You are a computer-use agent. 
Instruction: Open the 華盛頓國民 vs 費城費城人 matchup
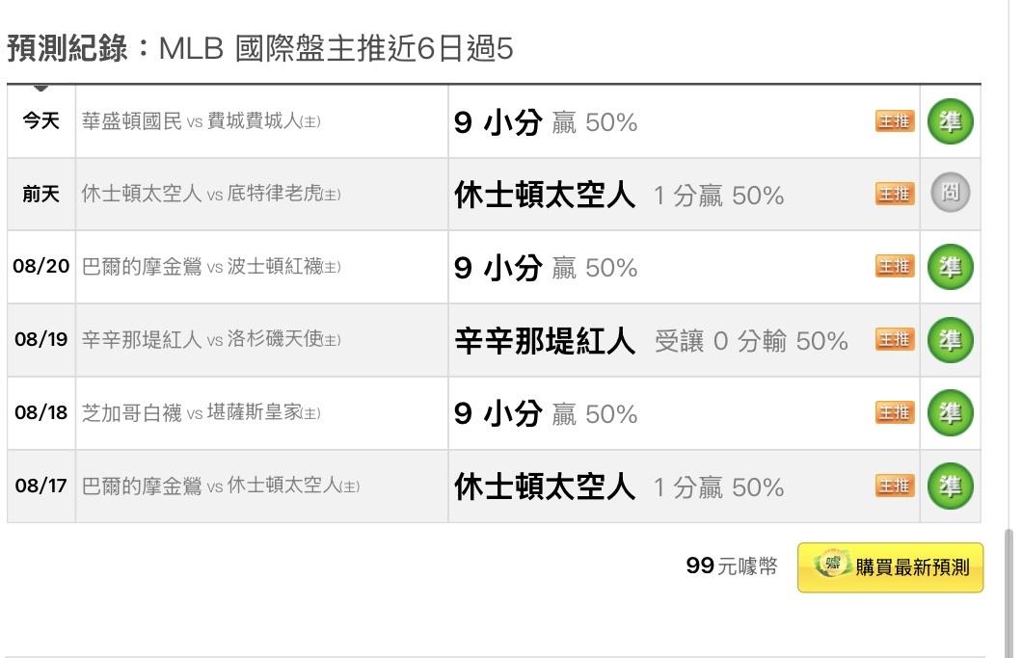click(x=201, y=121)
